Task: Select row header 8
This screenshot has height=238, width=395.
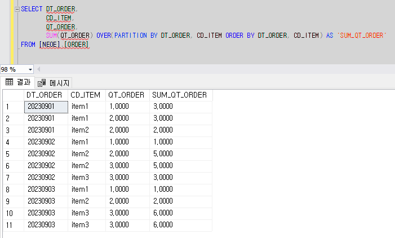Action: pos(14,190)
